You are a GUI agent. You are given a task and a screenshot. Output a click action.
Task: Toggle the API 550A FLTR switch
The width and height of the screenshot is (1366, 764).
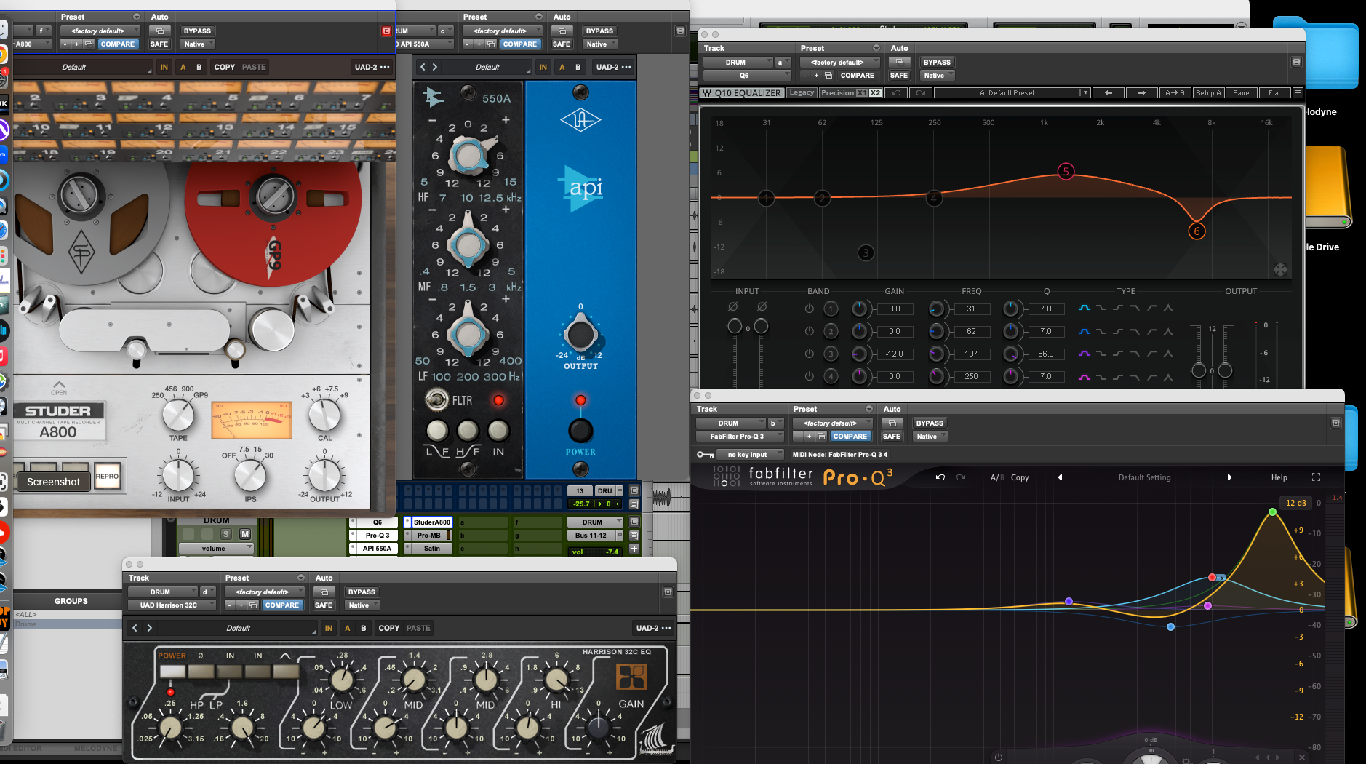[436, 399]
